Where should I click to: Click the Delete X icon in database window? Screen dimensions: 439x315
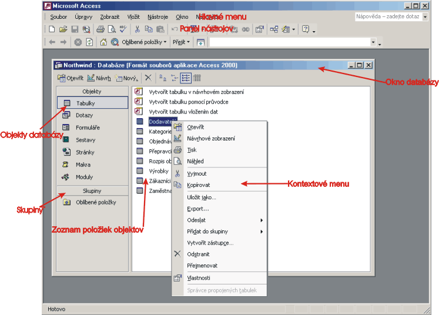coord(148,78)
